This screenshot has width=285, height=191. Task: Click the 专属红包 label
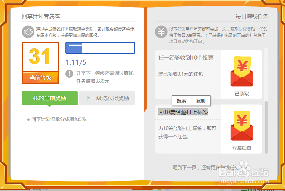(242, 148)
